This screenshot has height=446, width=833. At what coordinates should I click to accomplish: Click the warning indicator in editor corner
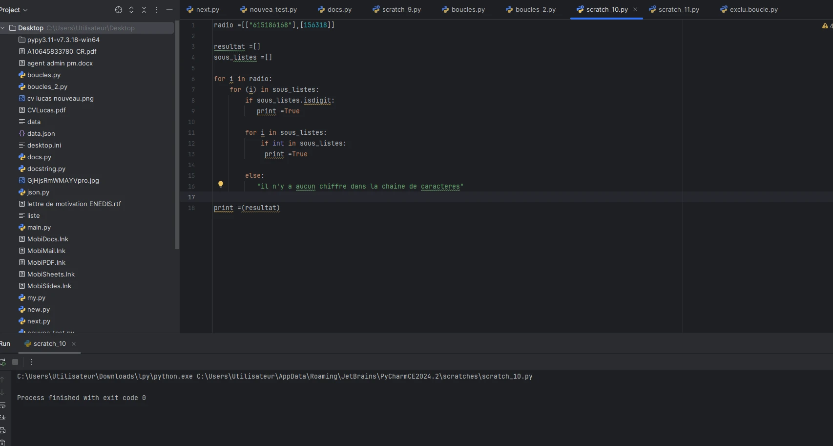tap(825, 26)
